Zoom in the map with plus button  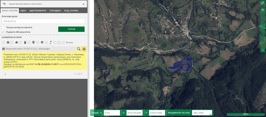click(x=263, y=10)
